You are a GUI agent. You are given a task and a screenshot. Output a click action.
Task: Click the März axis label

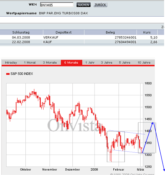[x=140, y=170]
